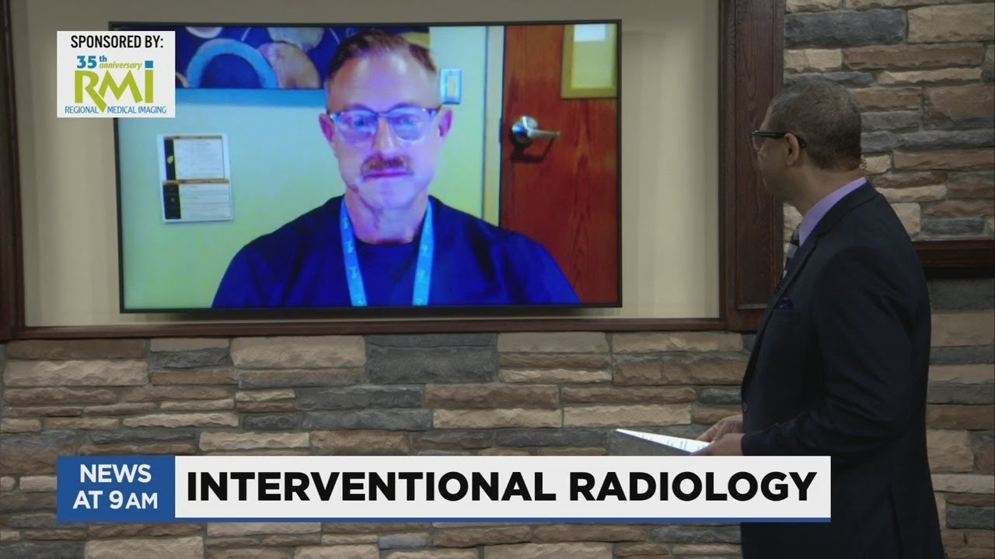Click the "INTERVENTIONAL RADIOLOGY" headline banner
Screen dimensions: 995x559
click(x=502, y=488)
